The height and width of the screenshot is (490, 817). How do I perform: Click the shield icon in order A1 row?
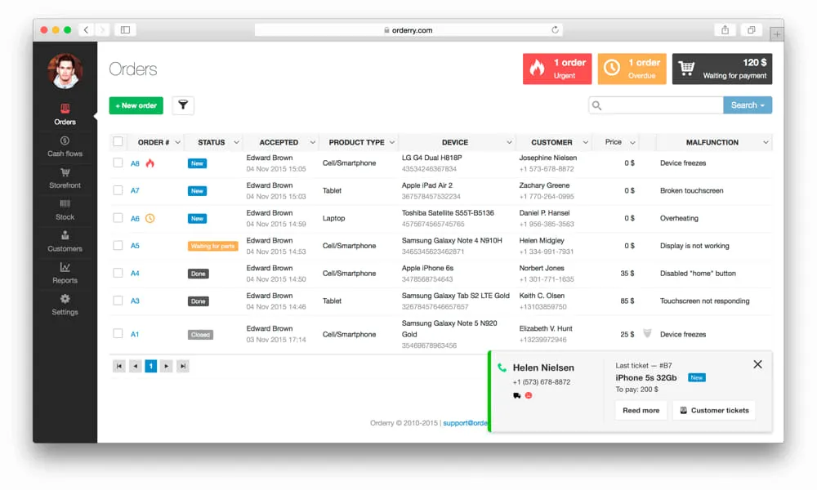[647, 334]
